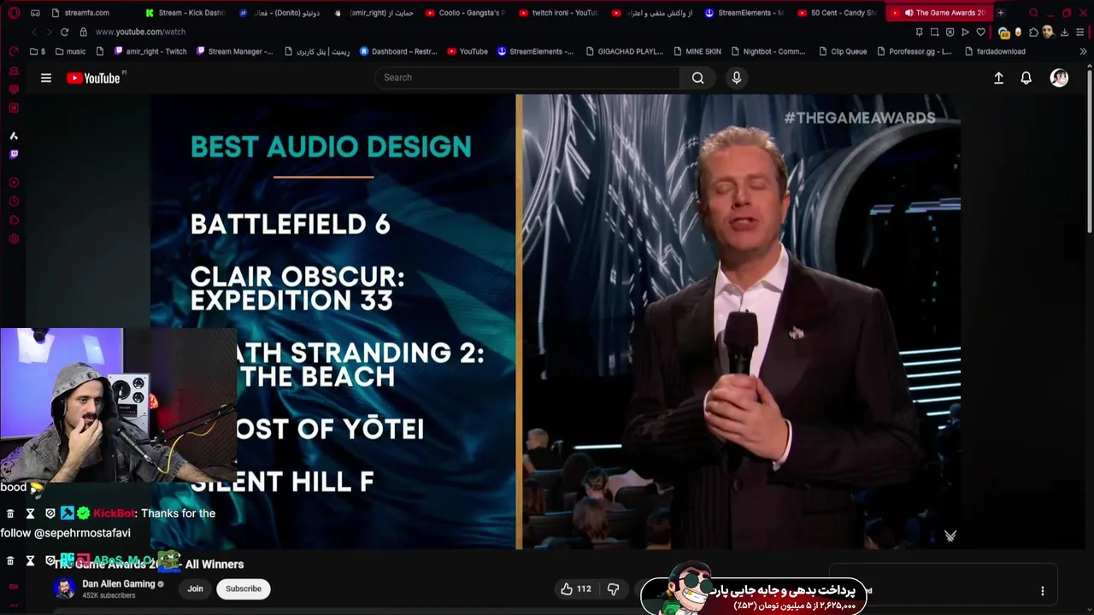1094x615 pixels.
Task: Expand the bookmarks bar overflow chevron
Action: (1083, 51)
